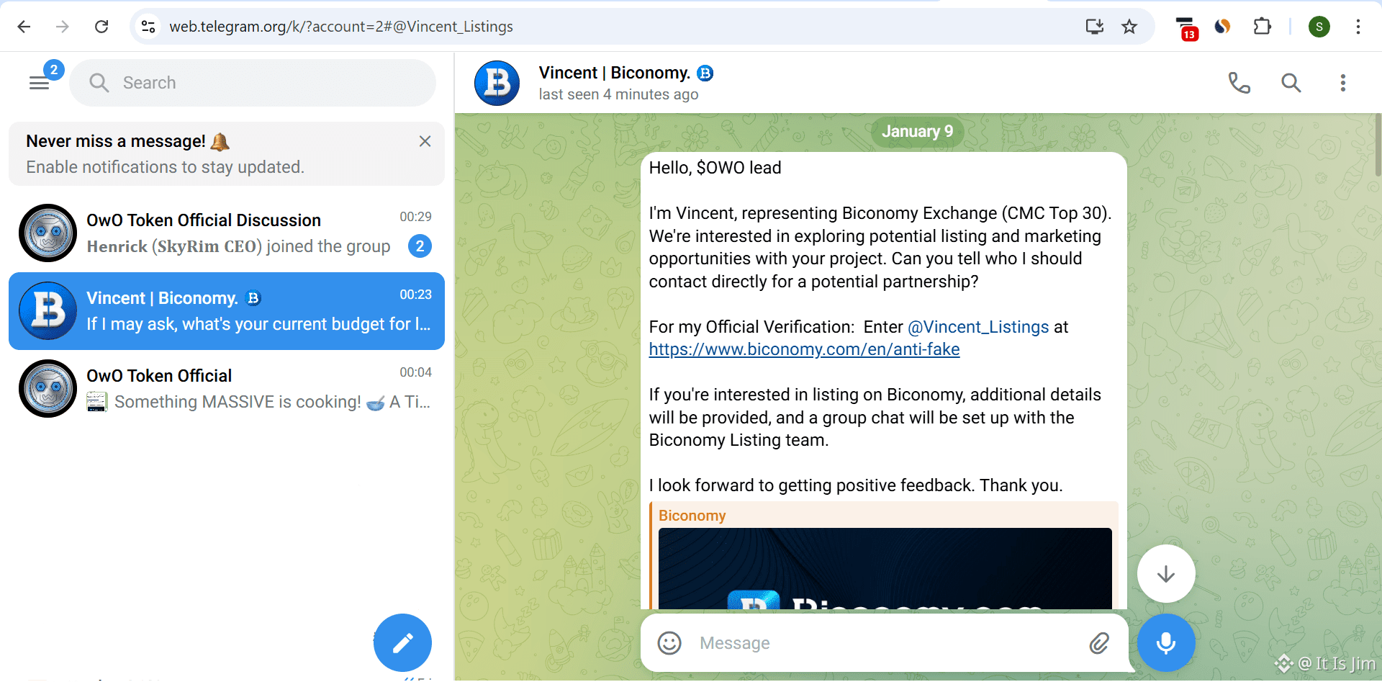Screen dimensions: 1382x682
Task: Open the browser extensions puzzle menu
Action: pyautogui.click(x=1262, y=27)
